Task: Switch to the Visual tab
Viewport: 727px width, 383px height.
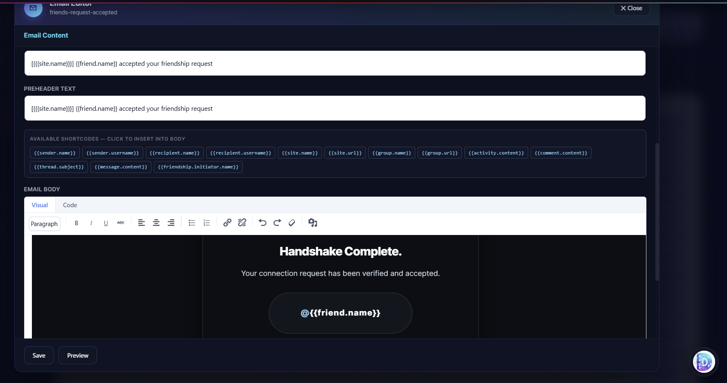Action: [x=40, y=205]
